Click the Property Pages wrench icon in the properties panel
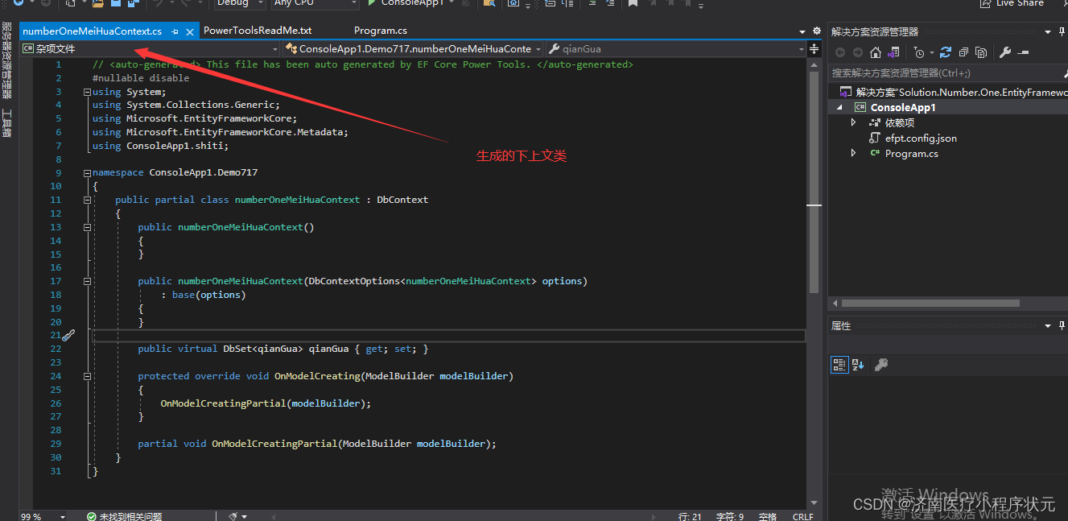Image resolution: width=1068 pixels, height=521 pixels. 881,365
